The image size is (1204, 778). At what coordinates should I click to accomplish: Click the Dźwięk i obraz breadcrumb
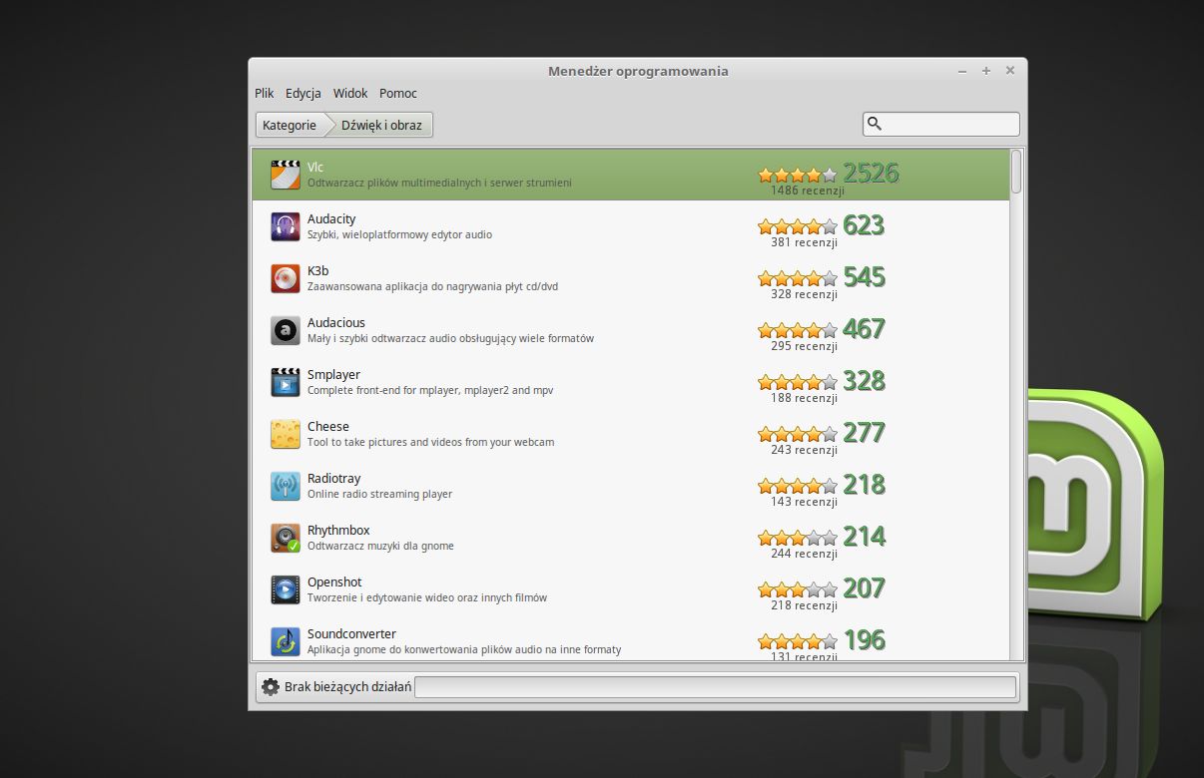[x=381, y=125]
